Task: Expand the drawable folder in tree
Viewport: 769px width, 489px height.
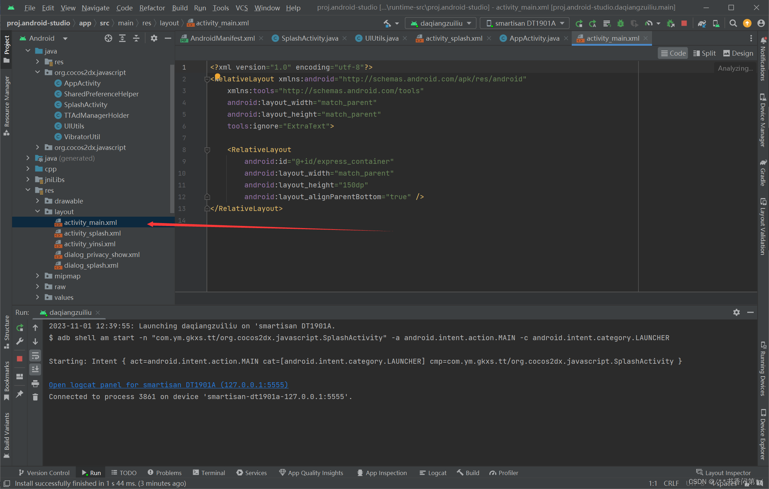Action: [x=37, y=201]
